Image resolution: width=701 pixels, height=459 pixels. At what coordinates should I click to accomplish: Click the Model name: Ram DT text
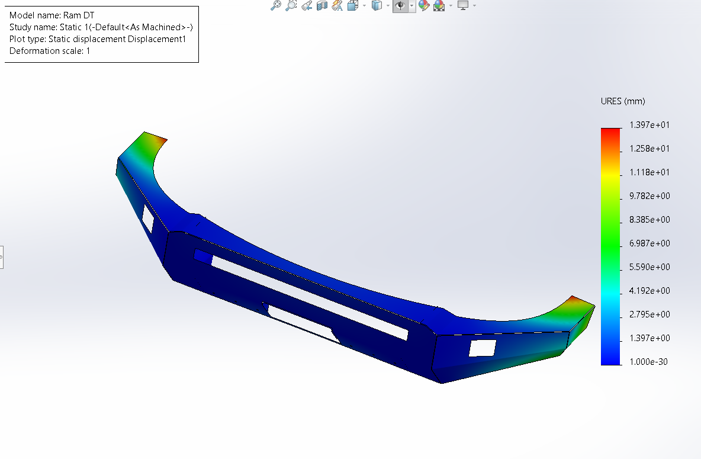point(52,15)
